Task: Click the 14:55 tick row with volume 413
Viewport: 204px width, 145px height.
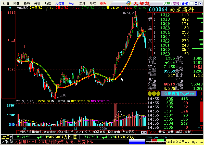Action: tap(173, 99)
